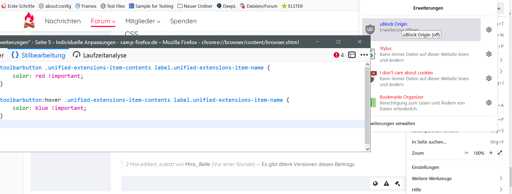This screenshot has height=194, width=512.
Task: Open Einstellungen from the menu
Action: pyautogui.click(x=425, y=167)
